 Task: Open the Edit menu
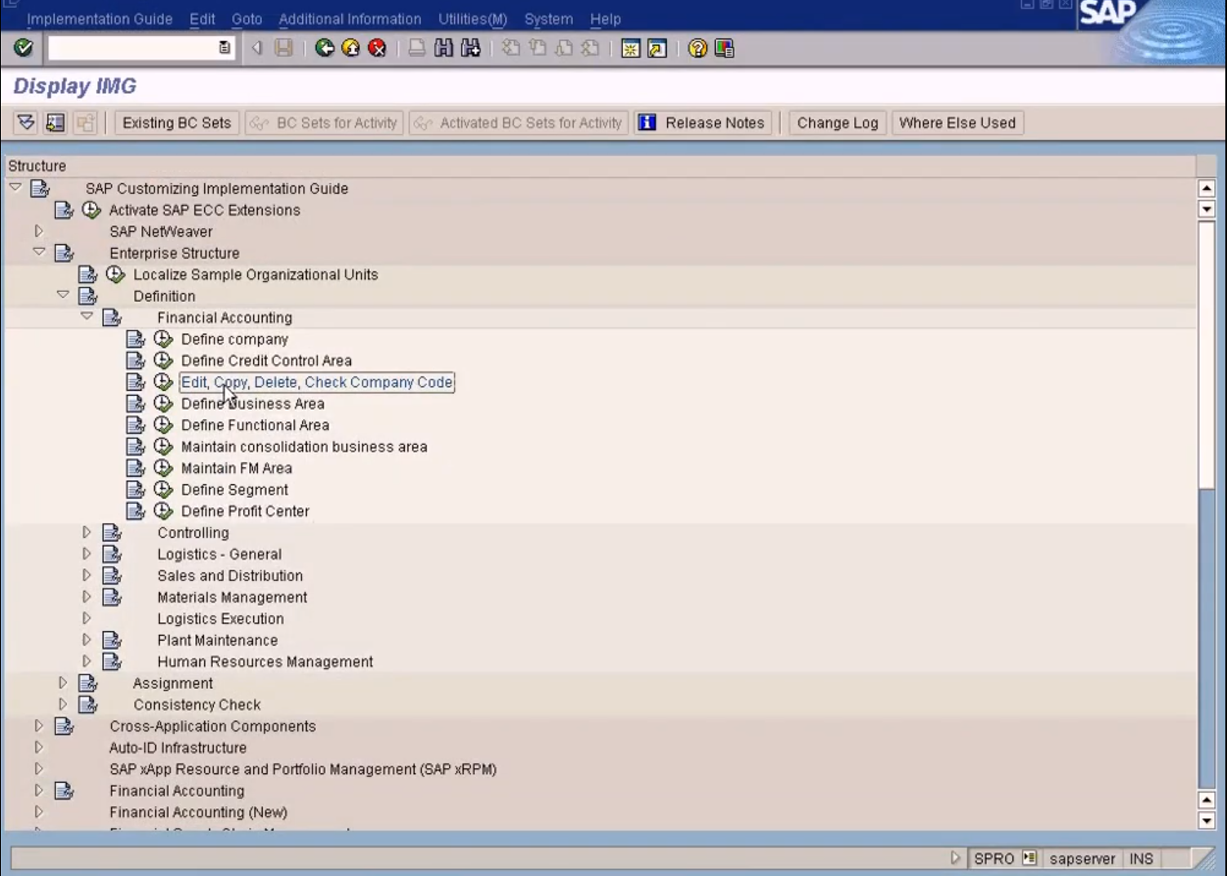coord(202,19)
